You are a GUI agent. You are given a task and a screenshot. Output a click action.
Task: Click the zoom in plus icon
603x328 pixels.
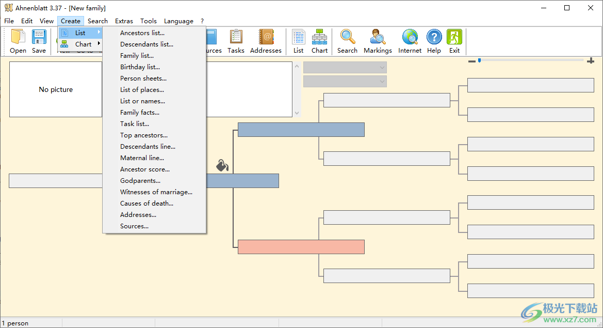click(x=591, y=61)
